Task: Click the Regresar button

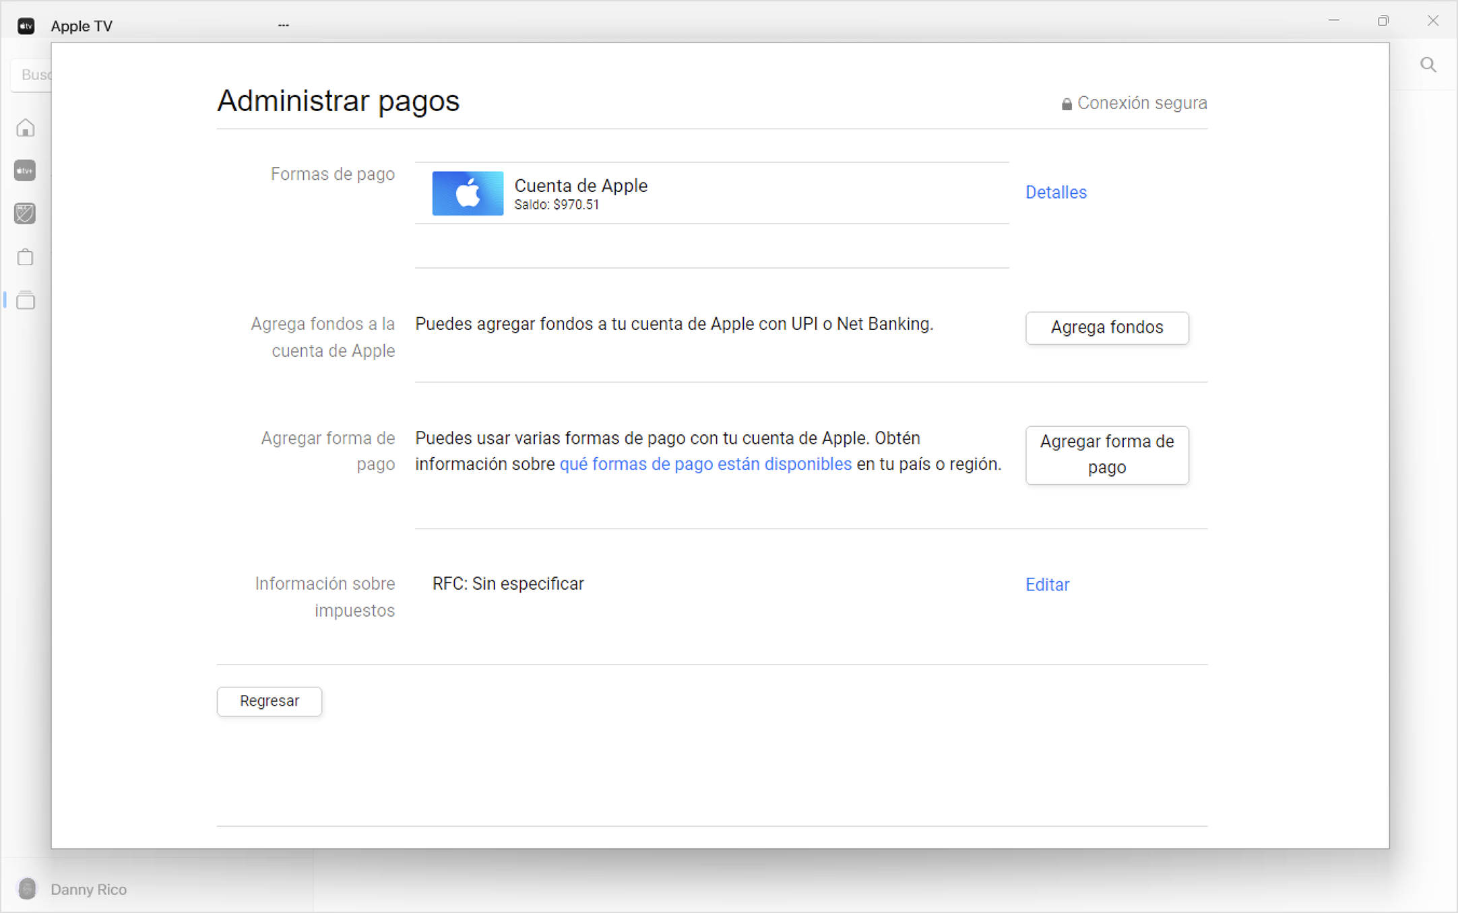Action: click(270, 702)
